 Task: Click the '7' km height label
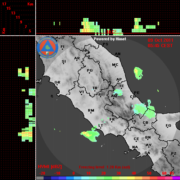26,27
